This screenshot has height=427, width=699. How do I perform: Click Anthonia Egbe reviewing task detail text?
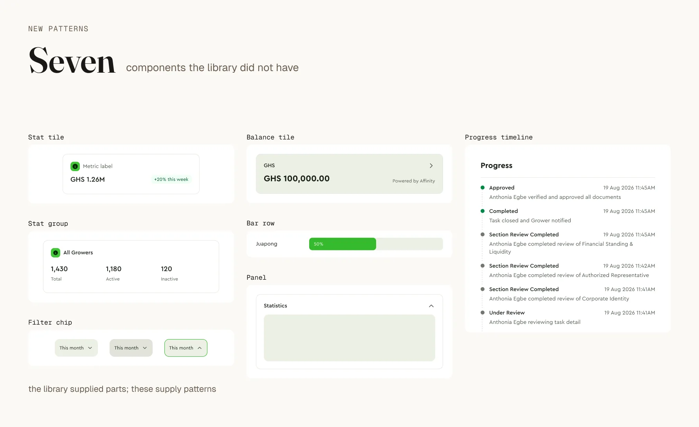[535, 322]
